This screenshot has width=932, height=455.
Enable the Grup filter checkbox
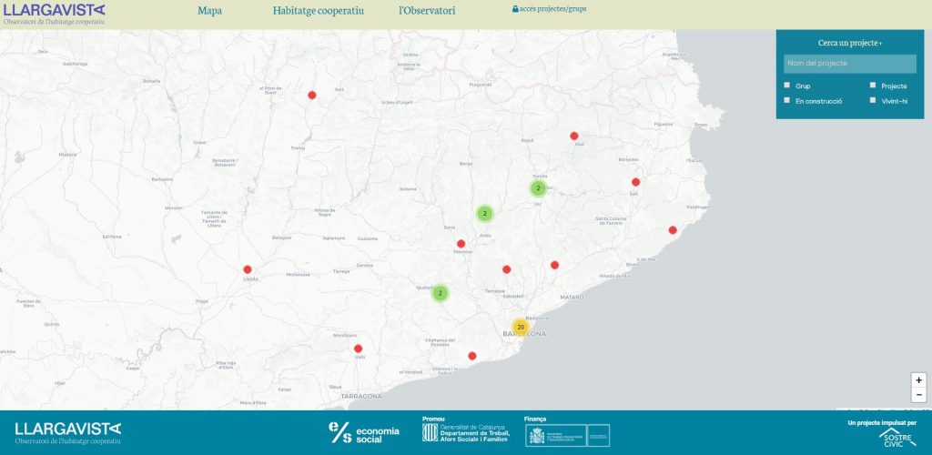(x=787, y=86)
